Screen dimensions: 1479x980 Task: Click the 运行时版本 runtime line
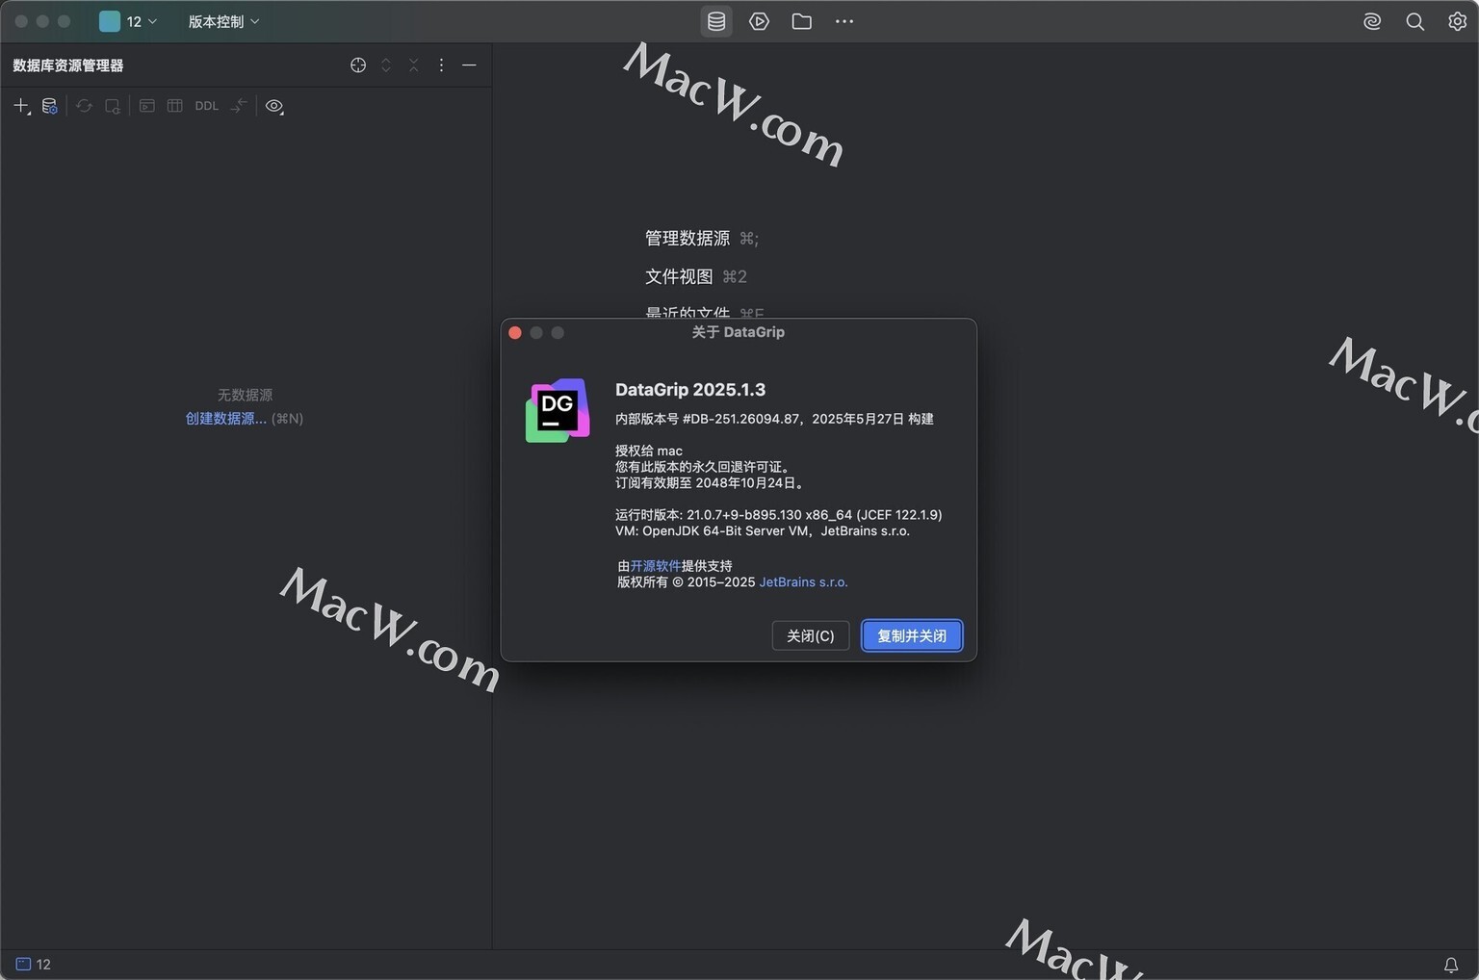[778, 515]
